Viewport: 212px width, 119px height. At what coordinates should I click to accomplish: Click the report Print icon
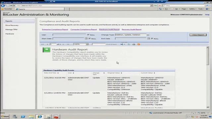134,44
